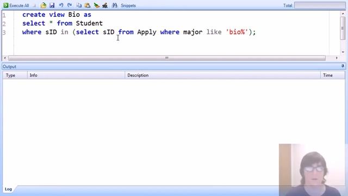The height and width of the screenshot is (196, 348).
Task: Open Find with the binoculars icon
Action: 115,5
